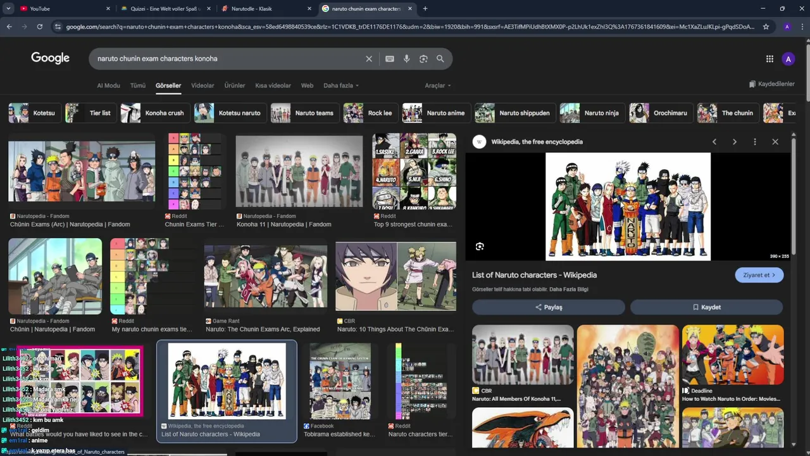Close the image preview panel
This screenshot has width=810, height=456.
[x=775, y=142]
